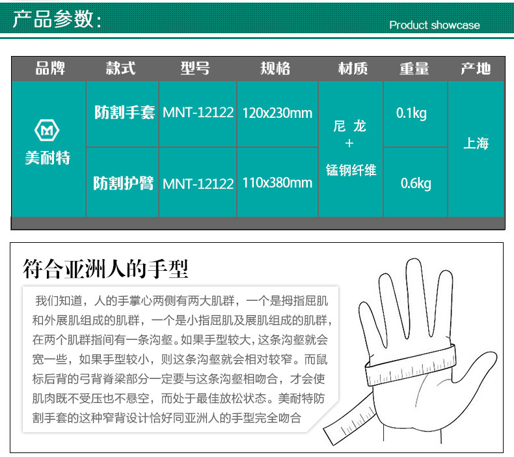Click the 尼龙 material text
514x457 pixels.
350,126
